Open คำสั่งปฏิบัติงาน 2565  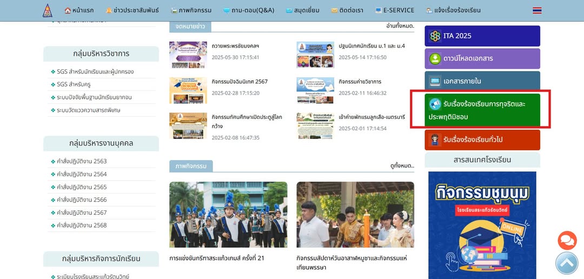82,187
